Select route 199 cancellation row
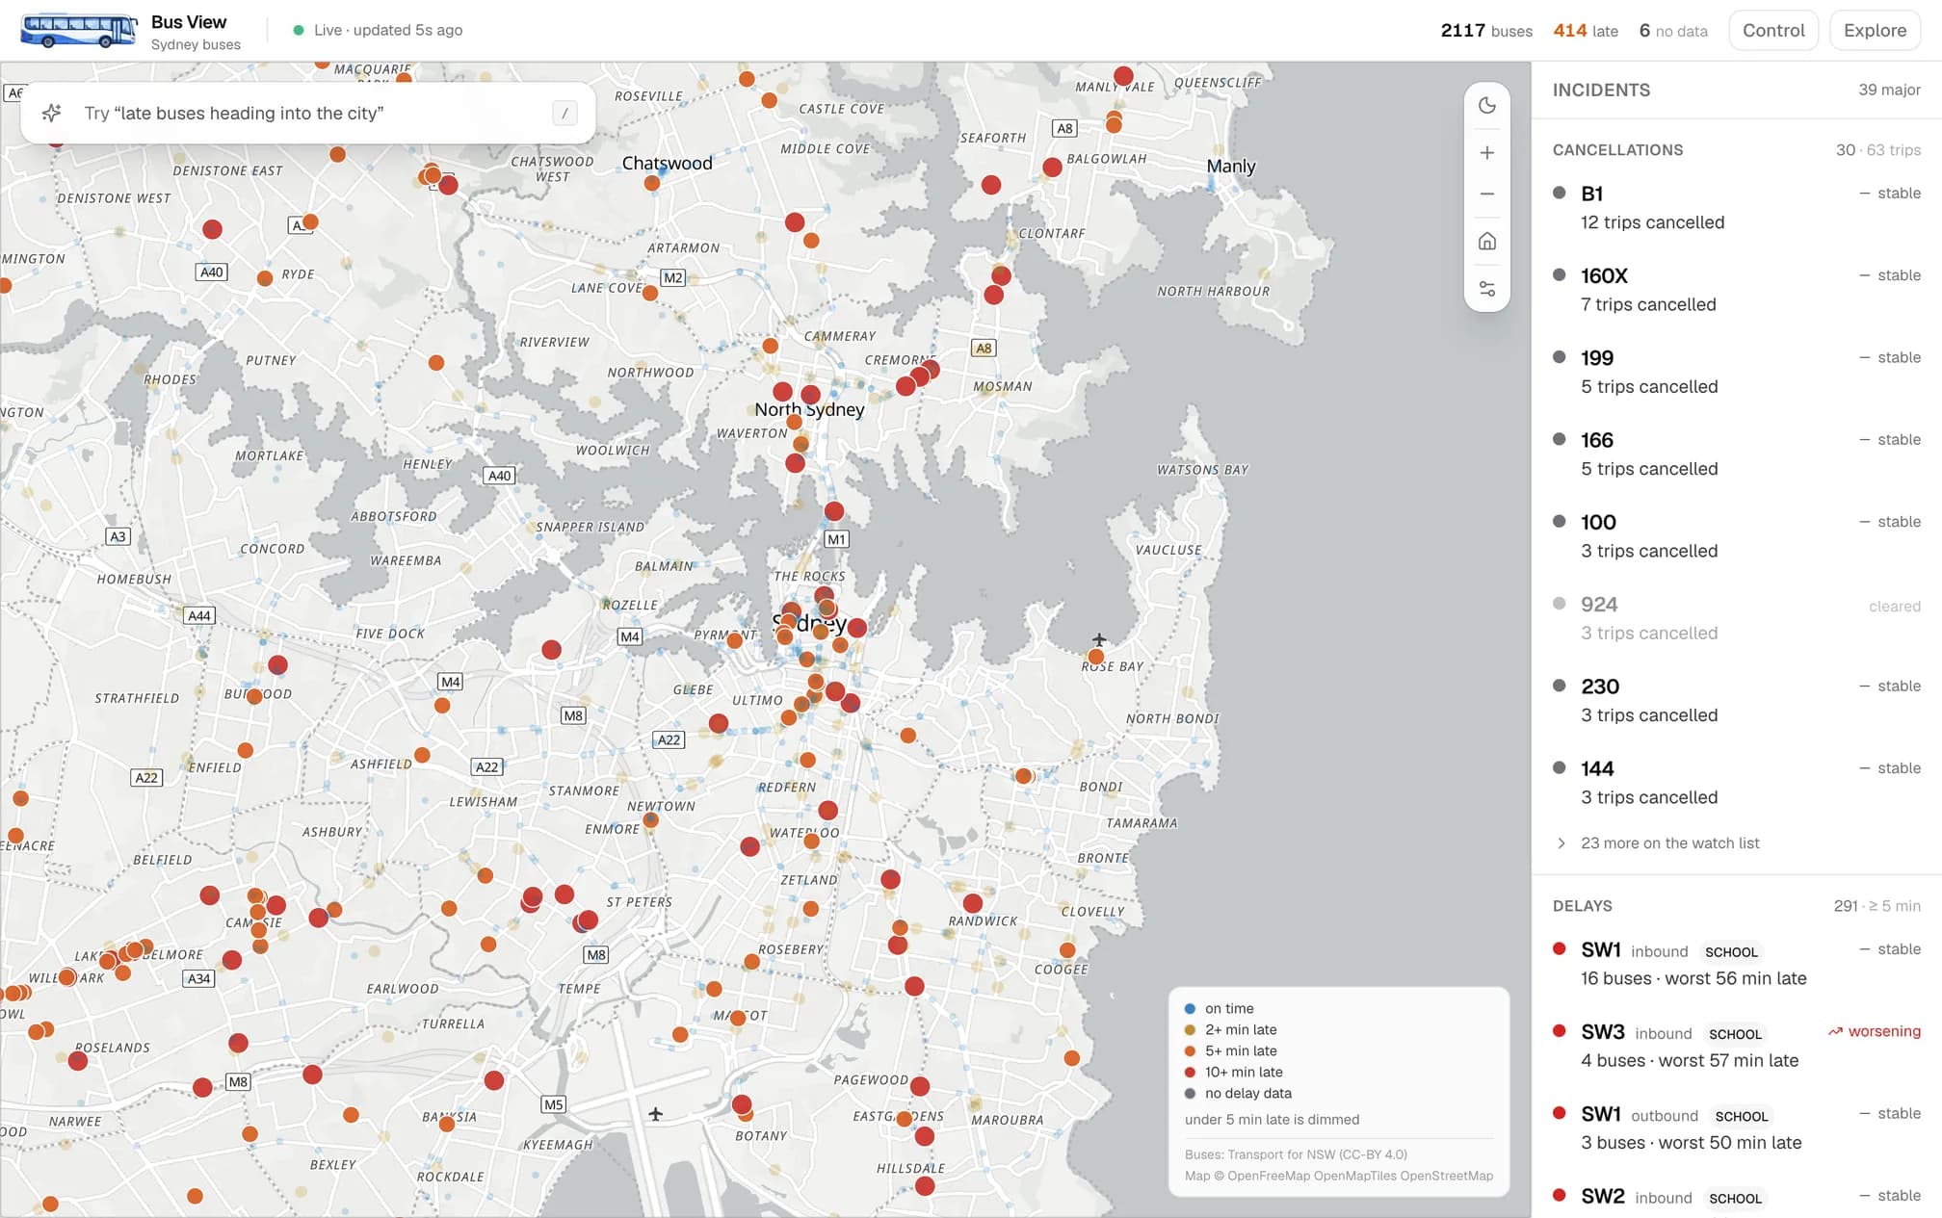This screenshot has height=1218, width=1942. pyautogui.click(x=1737, y=372)
